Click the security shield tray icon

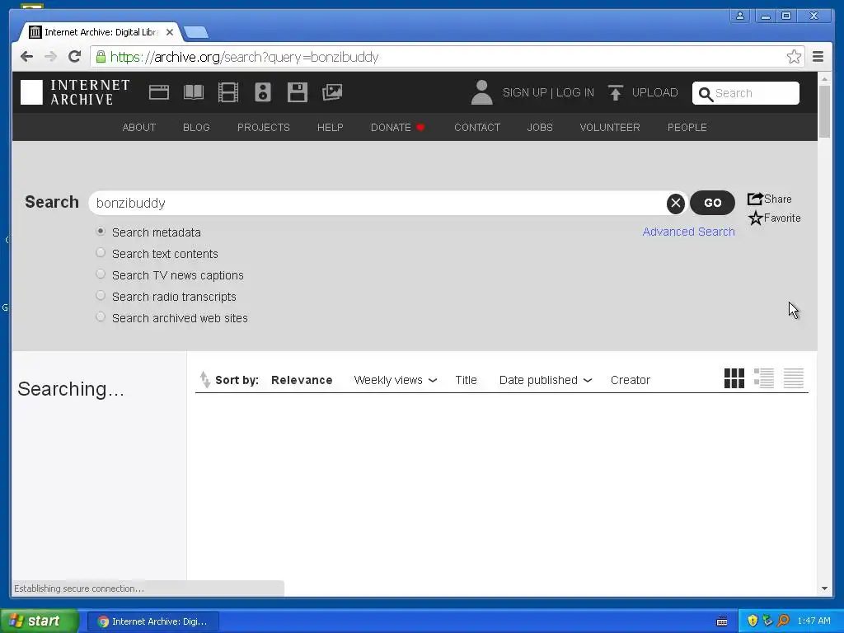pyautogui.click(x=753, y=621)
